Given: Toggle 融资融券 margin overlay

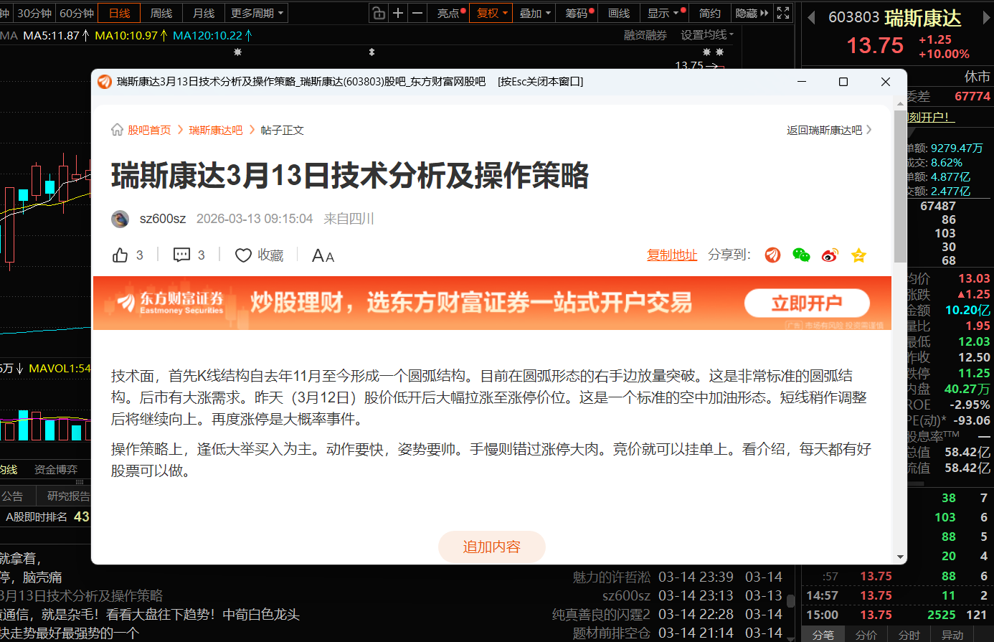Looking at the screenshot, I should coord(645,35).
